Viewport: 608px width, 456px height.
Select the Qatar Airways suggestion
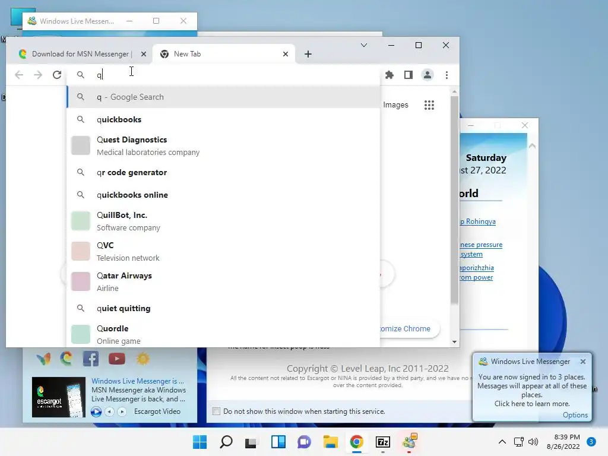pyautogui.click(x=223, y=281)
